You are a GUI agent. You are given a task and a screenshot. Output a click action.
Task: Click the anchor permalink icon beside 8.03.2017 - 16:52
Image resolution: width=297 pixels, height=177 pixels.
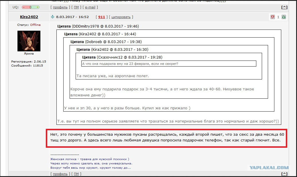53,17
